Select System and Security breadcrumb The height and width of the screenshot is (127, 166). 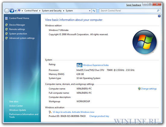coord(52,11)
